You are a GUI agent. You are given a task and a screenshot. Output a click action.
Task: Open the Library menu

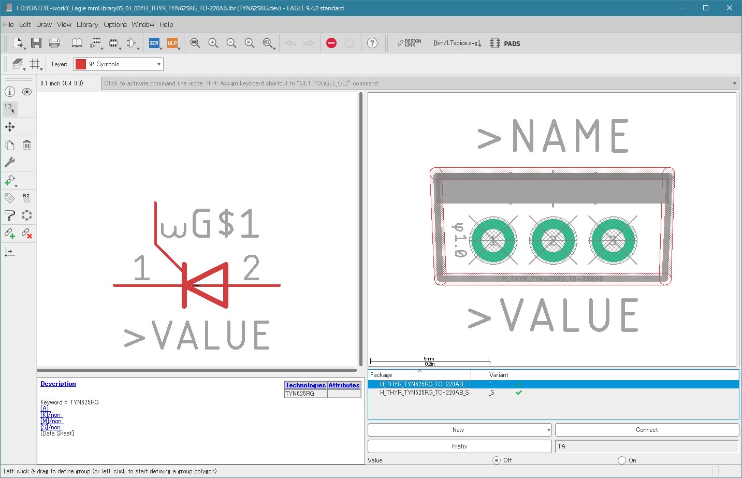87,24
